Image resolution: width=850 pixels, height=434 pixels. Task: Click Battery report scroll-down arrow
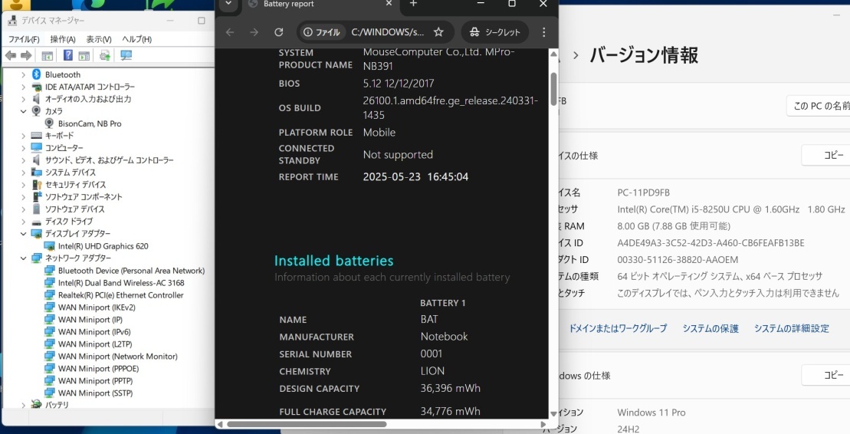pos(553,413)
